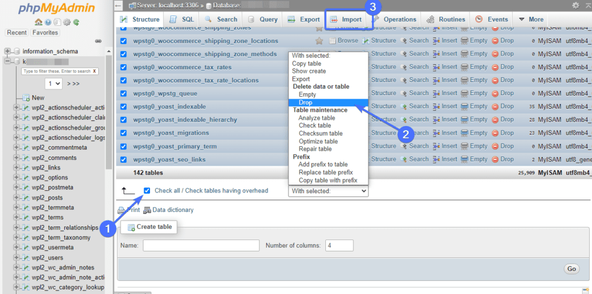Click the Recent button
592x294 pixels.
17,33
